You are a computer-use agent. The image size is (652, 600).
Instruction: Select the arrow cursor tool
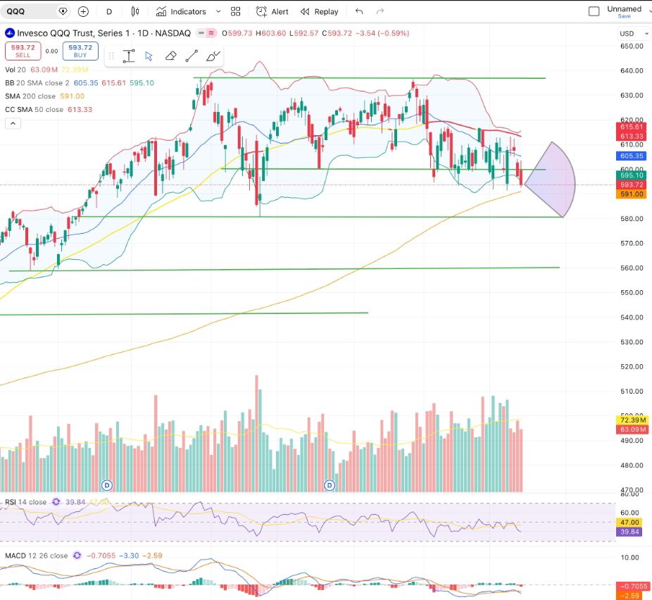click(149, 56)
